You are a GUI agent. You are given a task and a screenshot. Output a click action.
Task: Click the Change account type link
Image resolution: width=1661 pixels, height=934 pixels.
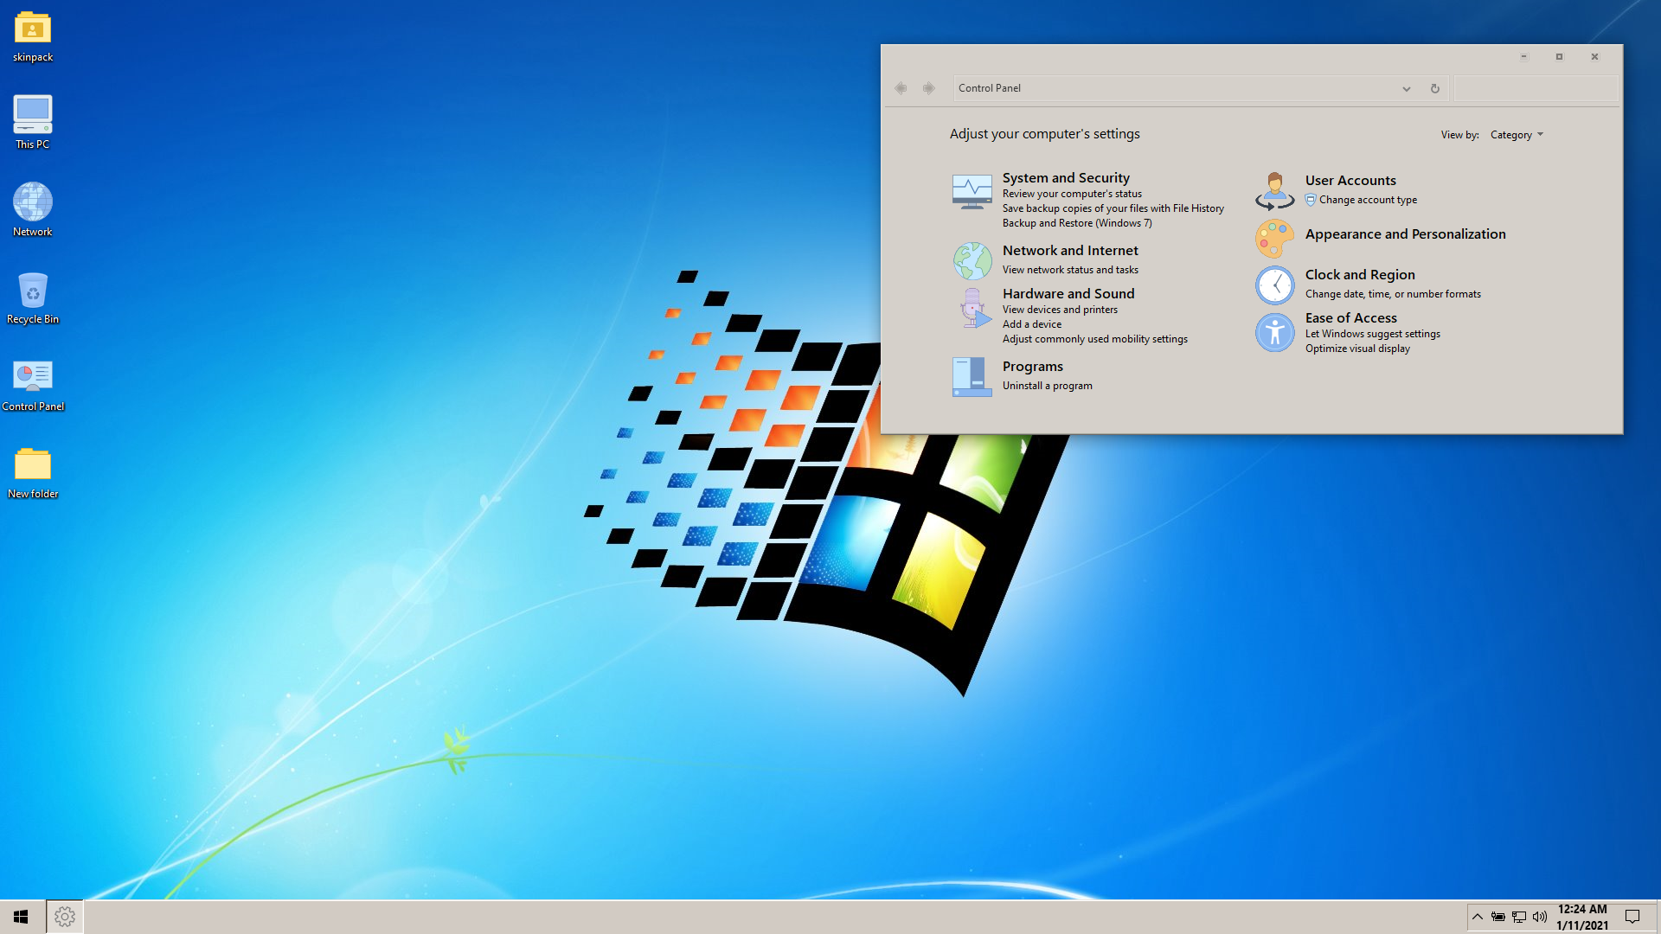tap(1368, 200)
